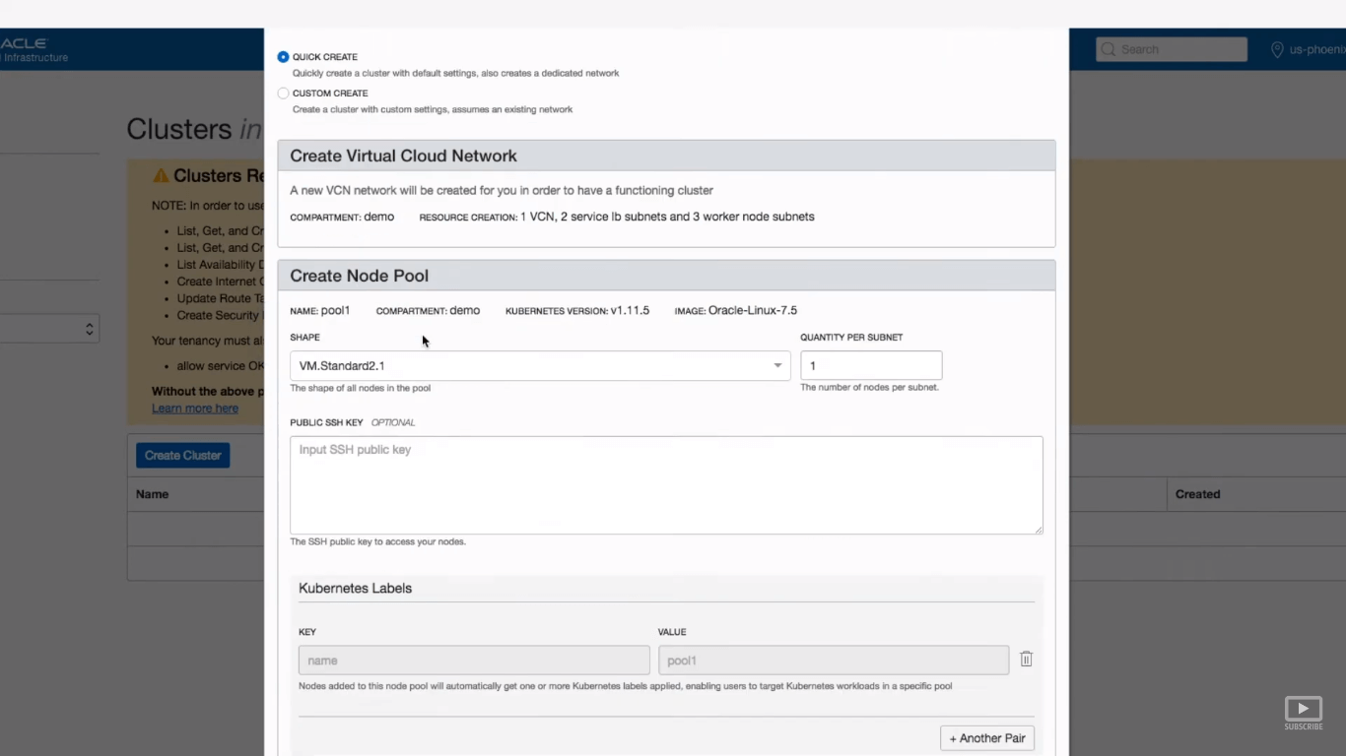Screen dimensions: 1346x756
Task: Select the CUSTOM CREATE option
Action: click(283, 93)
